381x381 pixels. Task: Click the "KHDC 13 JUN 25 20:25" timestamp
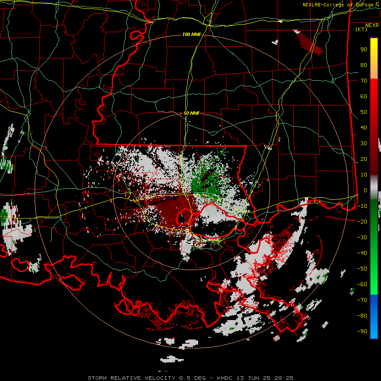point(255,378)
